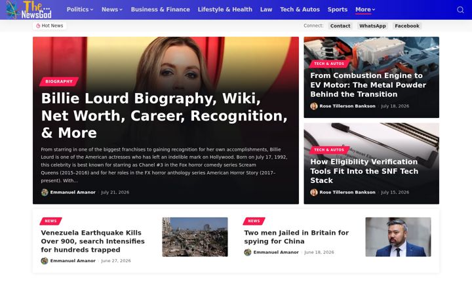Click Emmanuel Amanor under Two men Jailed story

pyautogui.click(x=276, y=252)
